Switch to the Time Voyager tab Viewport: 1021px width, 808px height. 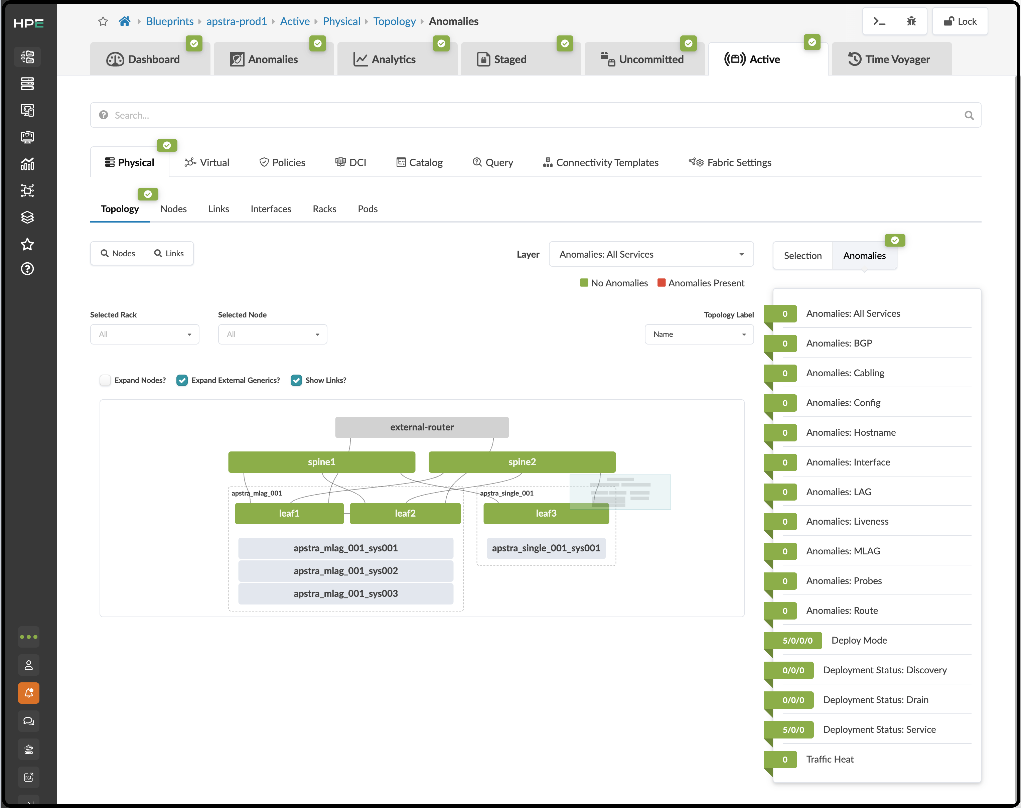tap(891, 59)
